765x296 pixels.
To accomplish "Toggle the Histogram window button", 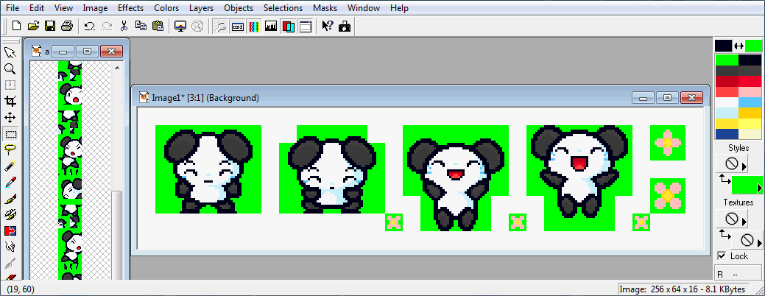I will pos(271,27).
